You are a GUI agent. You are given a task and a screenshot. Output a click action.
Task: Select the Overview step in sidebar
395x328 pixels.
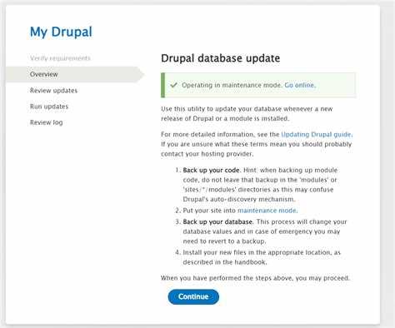[44, 74]
